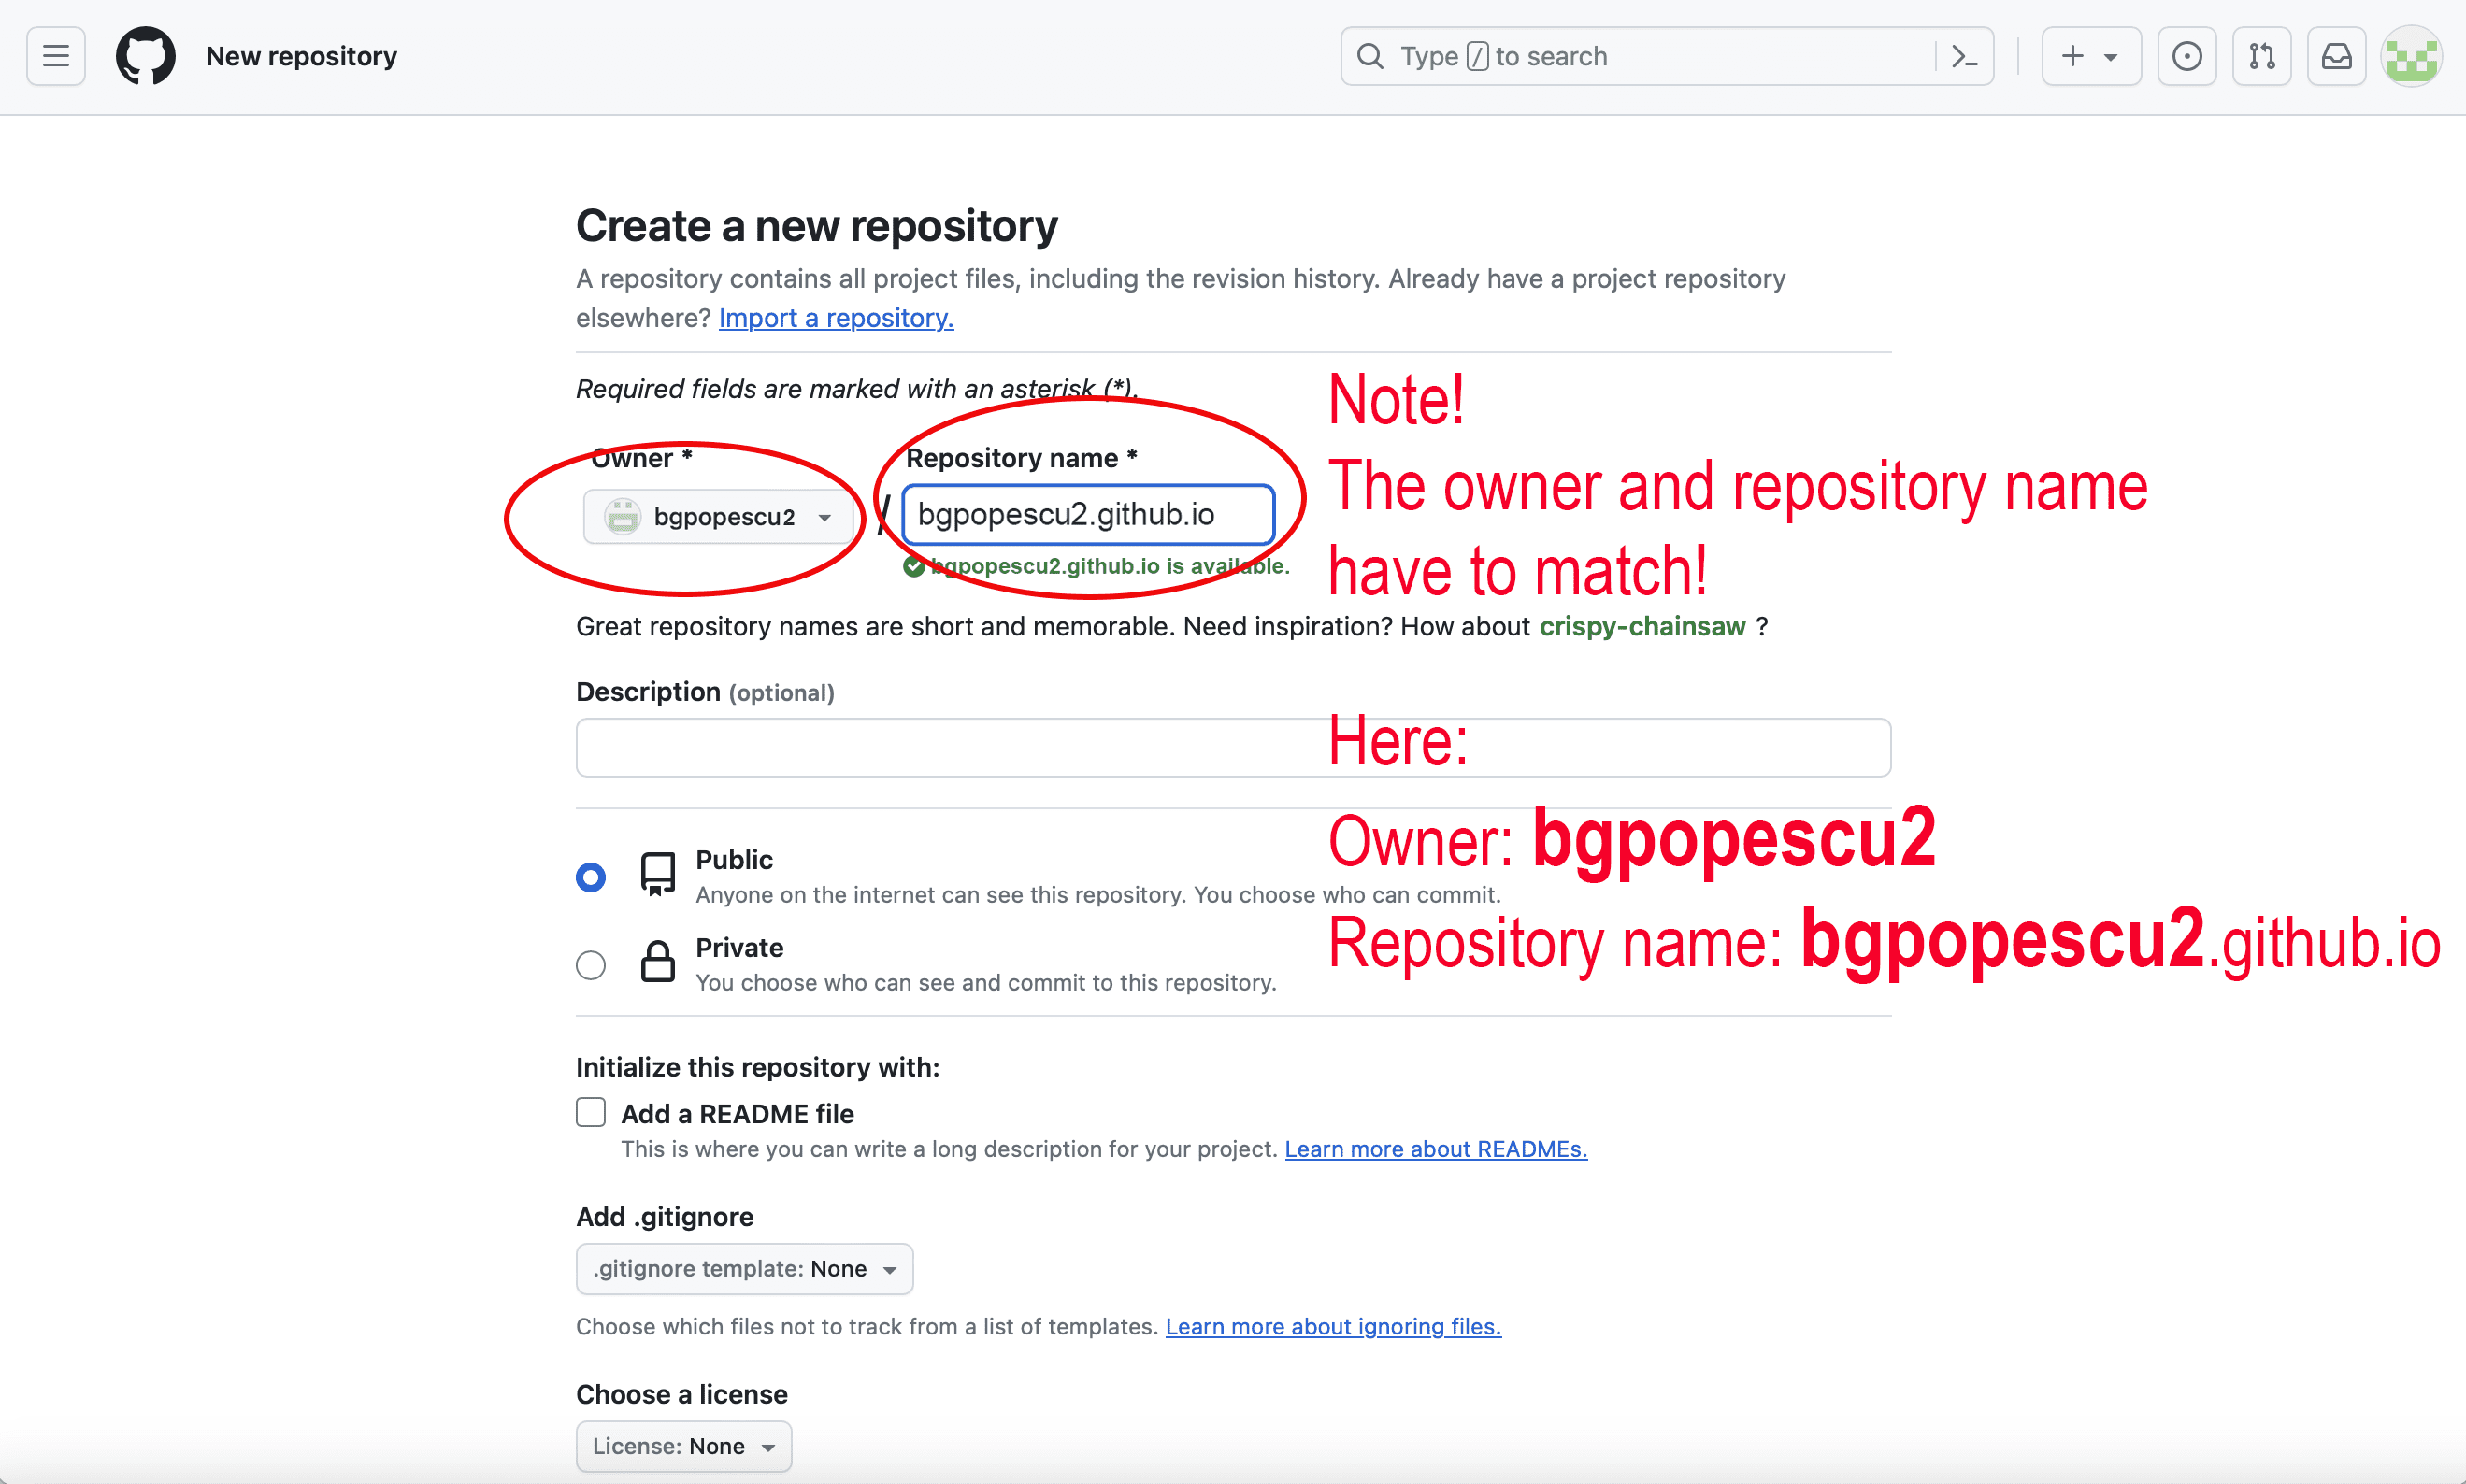Open the Pull requests icon
The width and height of the screenshot is (2466, 1484).
click(x=2262, y=56)
